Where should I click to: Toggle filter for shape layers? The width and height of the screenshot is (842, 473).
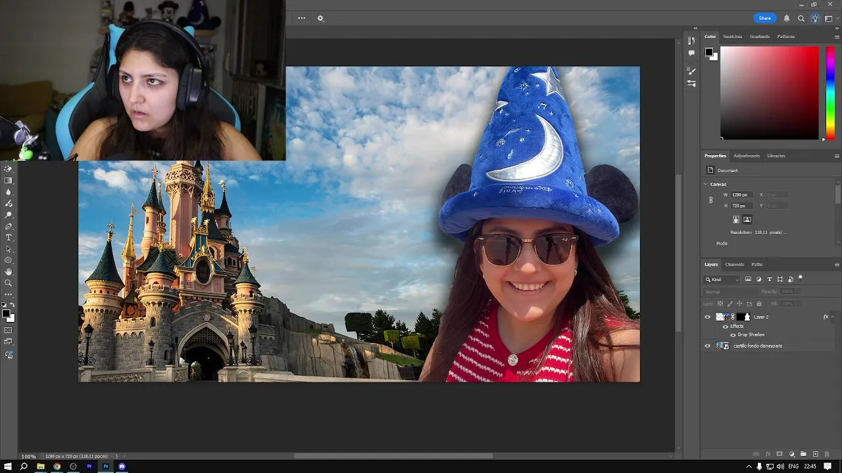780,279
